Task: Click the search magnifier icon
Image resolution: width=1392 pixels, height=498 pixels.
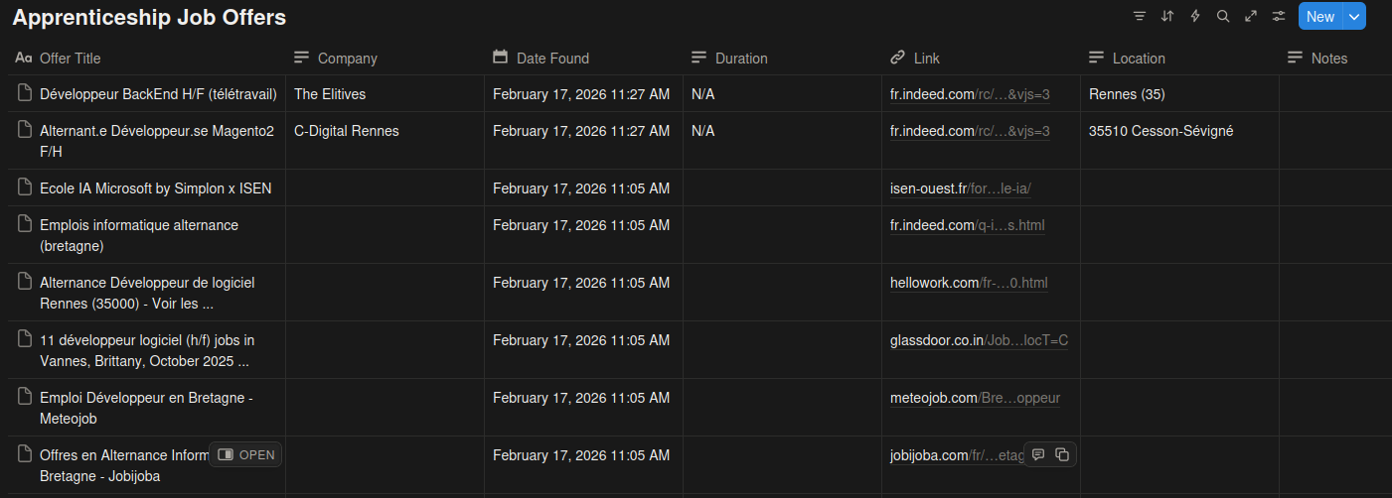Action: tap(1223, 16)
